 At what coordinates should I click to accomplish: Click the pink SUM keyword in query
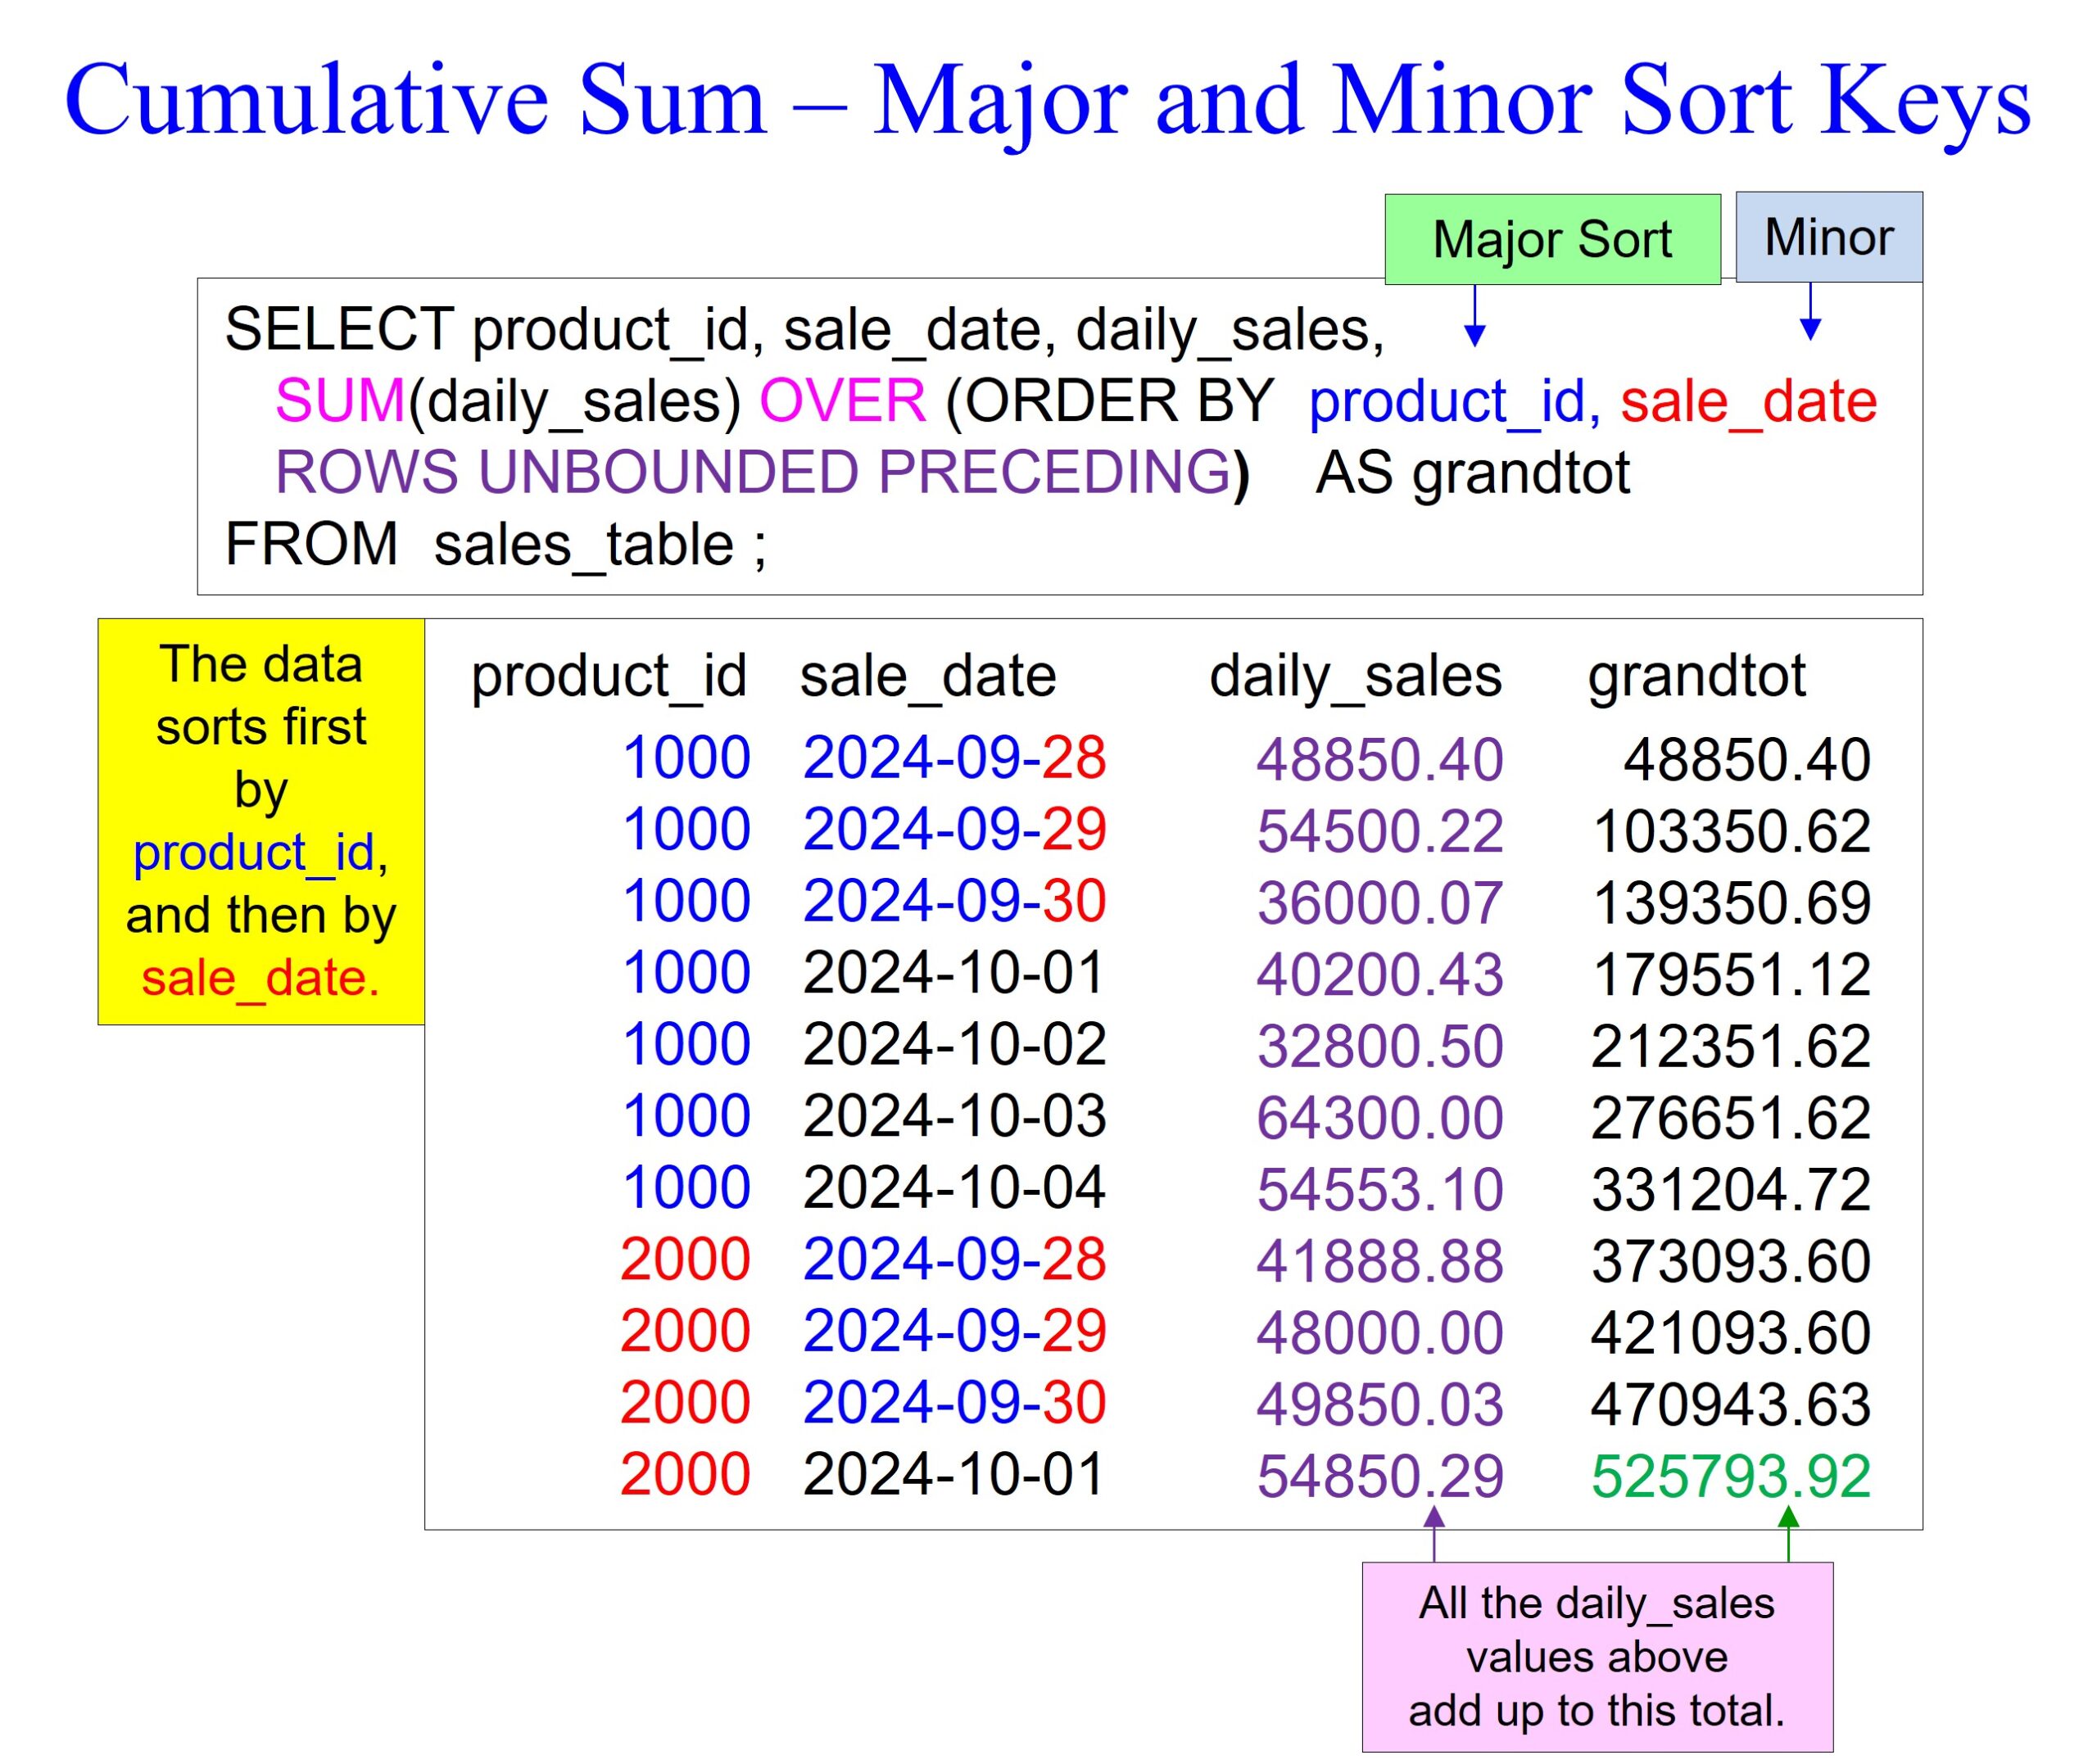pos(339,401)
